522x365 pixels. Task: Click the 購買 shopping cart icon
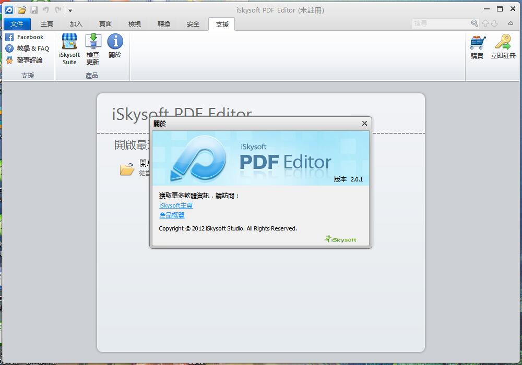pos(477,43)
